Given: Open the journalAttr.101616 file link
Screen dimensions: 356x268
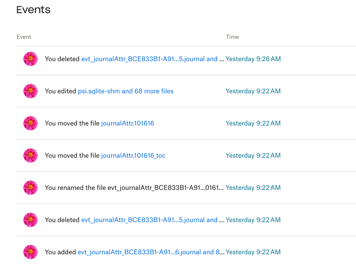Looking at the screenshot, I should pos(127,123).
